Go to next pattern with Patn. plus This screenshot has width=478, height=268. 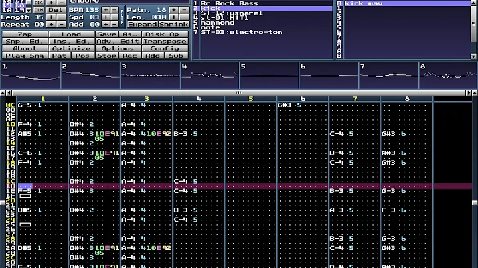tap(174, 10)
